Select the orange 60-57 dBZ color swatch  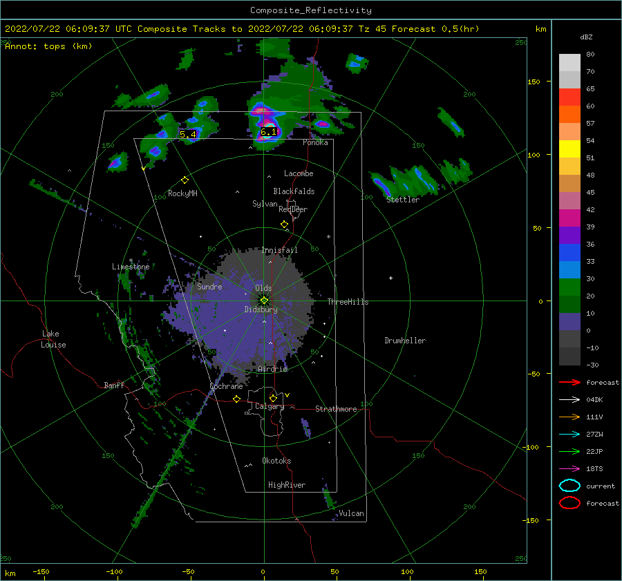click(x=569, y=114)
